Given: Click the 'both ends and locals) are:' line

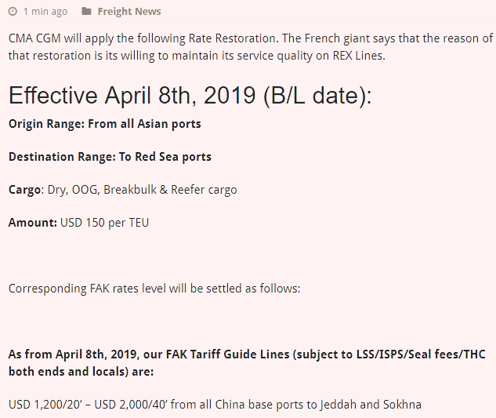Looking at the screenshot, I should 81,372.
